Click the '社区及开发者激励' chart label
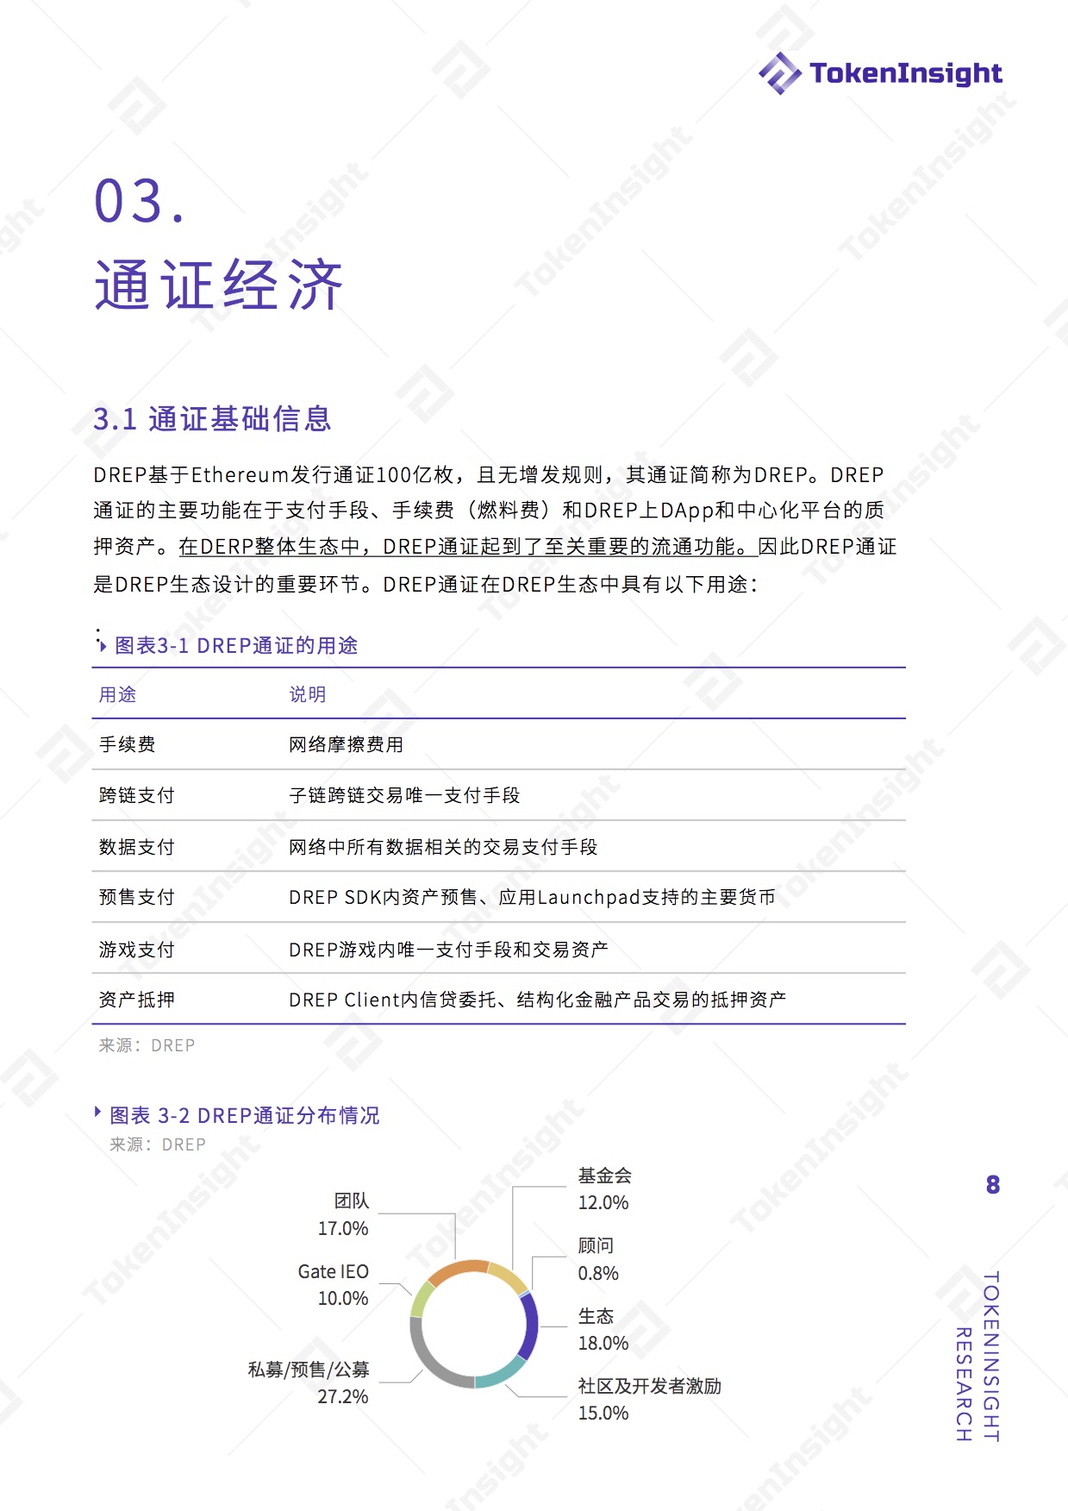The height and width of the screenshot is (1511, 1068). tap(650, 1386)
